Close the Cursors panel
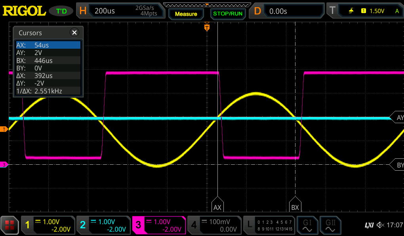This screenshot has height=236, width=404. 74,33
